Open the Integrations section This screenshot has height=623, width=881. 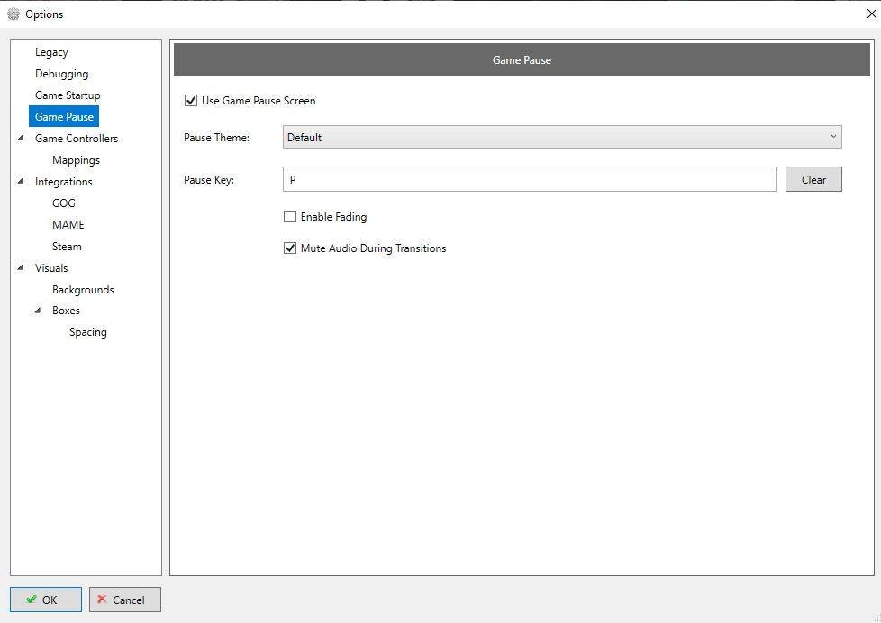63,182
